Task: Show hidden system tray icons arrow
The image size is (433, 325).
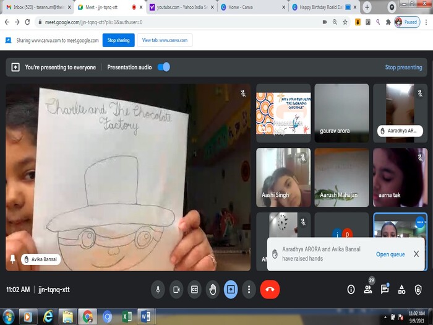Action: [385, 317]
